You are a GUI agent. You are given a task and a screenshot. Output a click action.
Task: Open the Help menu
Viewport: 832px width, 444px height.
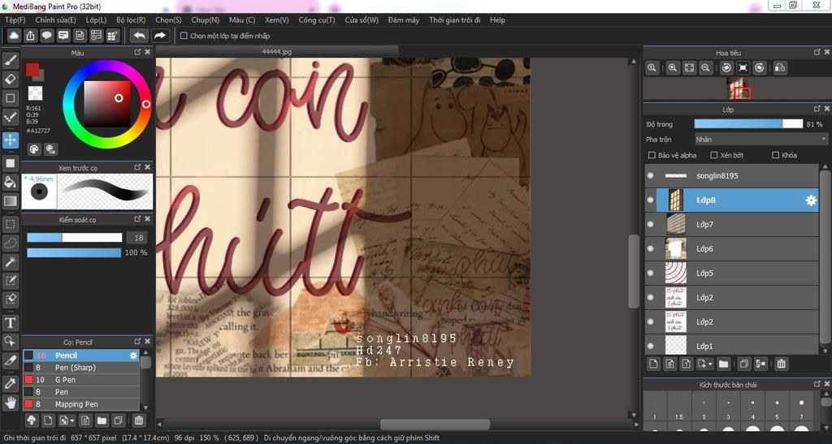(x=497, y=20)
